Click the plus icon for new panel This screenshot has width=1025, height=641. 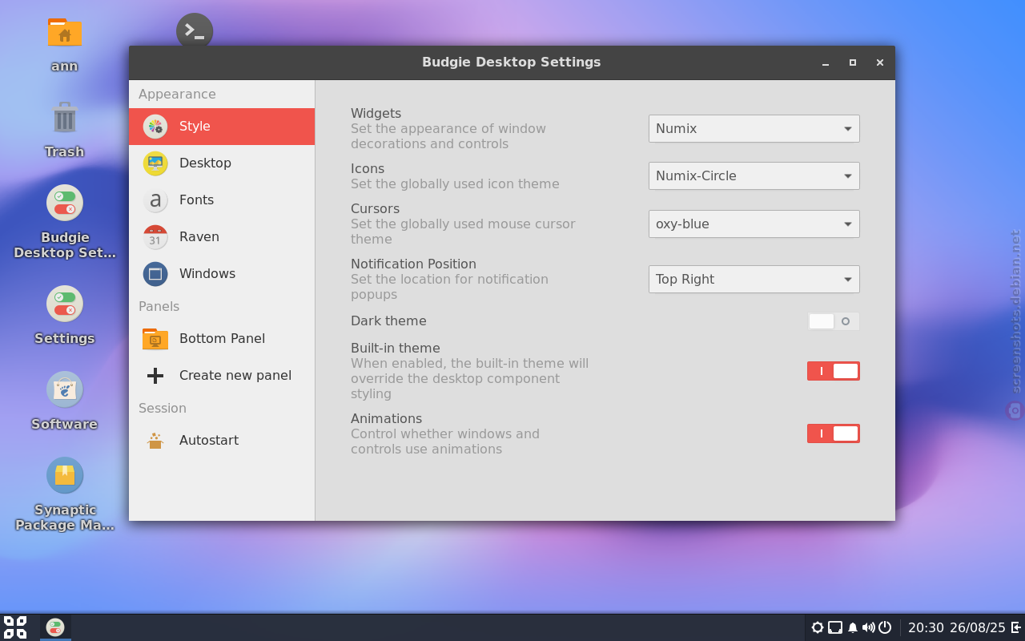(155, 376)
